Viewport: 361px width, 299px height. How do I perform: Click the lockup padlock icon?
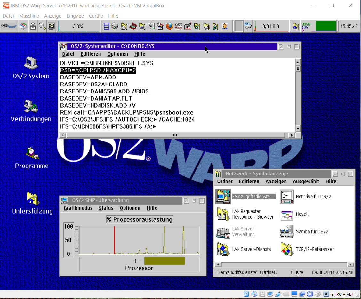point(33,26)
